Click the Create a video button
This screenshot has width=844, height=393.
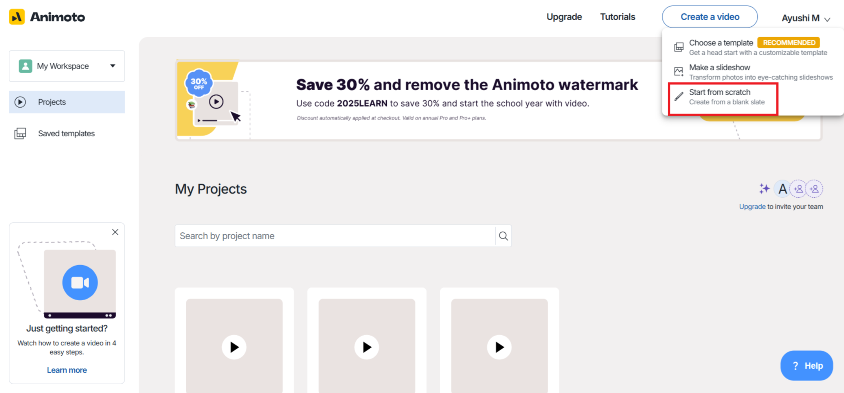coord(710,17)
